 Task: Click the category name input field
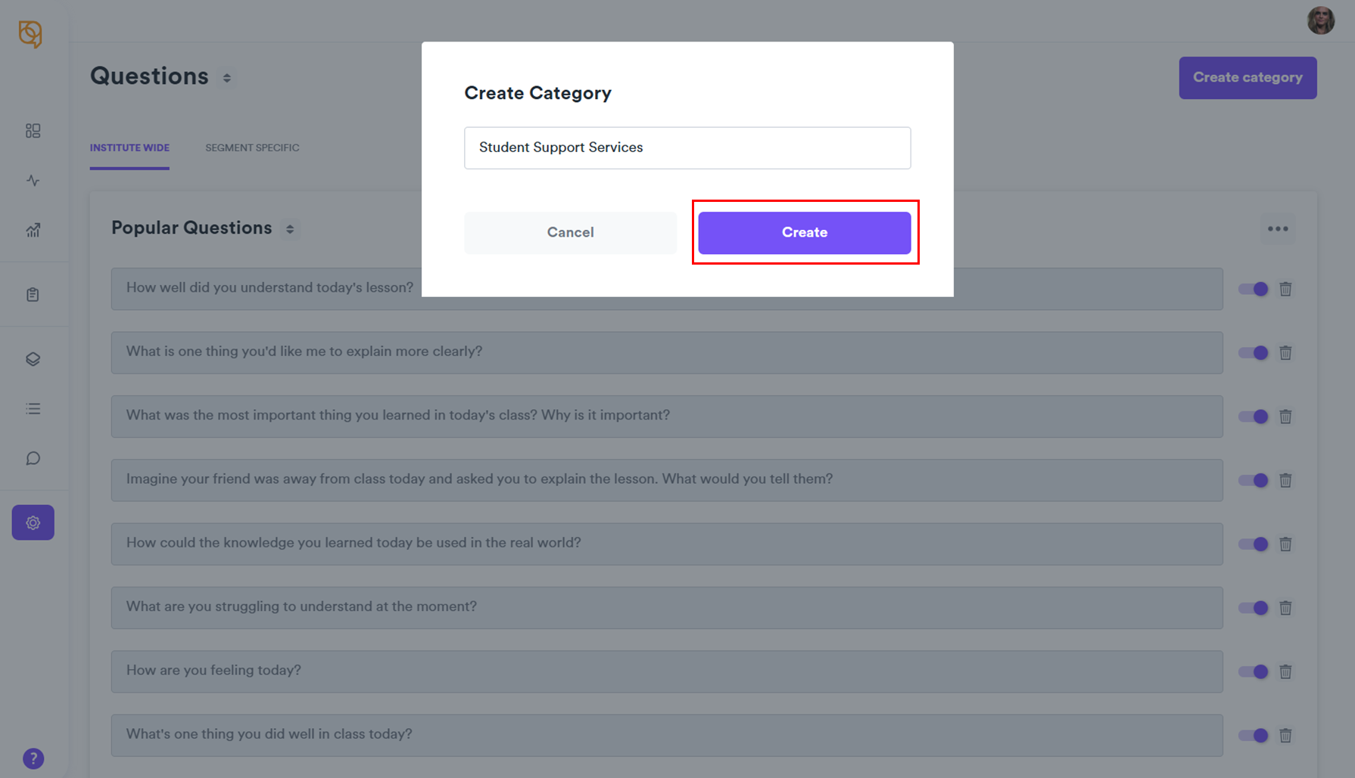tap(687, 148)
